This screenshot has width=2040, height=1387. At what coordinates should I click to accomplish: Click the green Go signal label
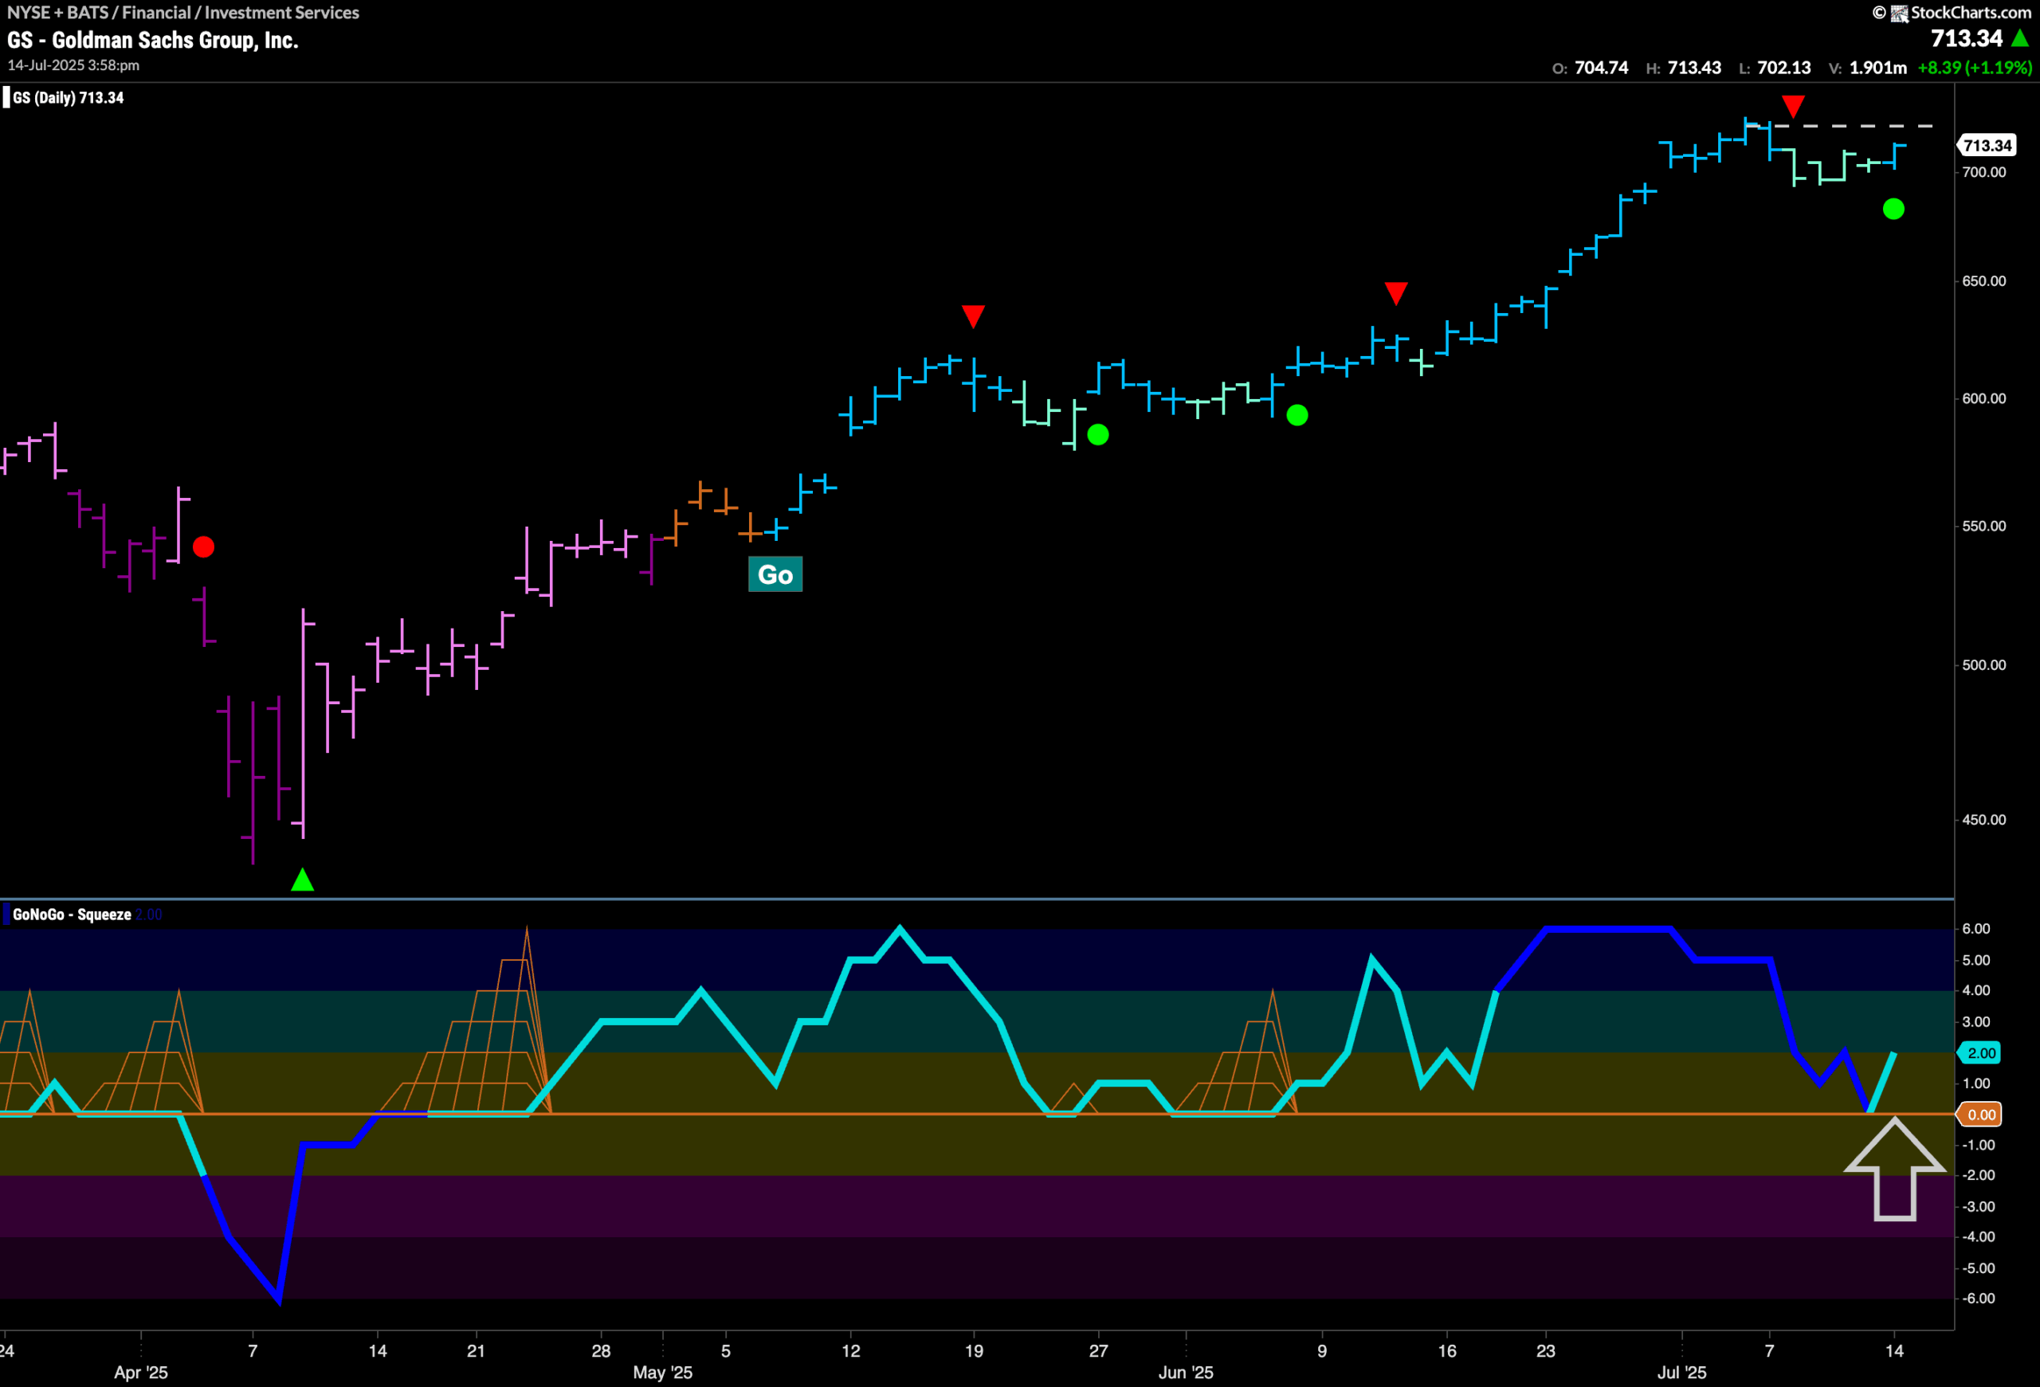[x=775, y=574]
